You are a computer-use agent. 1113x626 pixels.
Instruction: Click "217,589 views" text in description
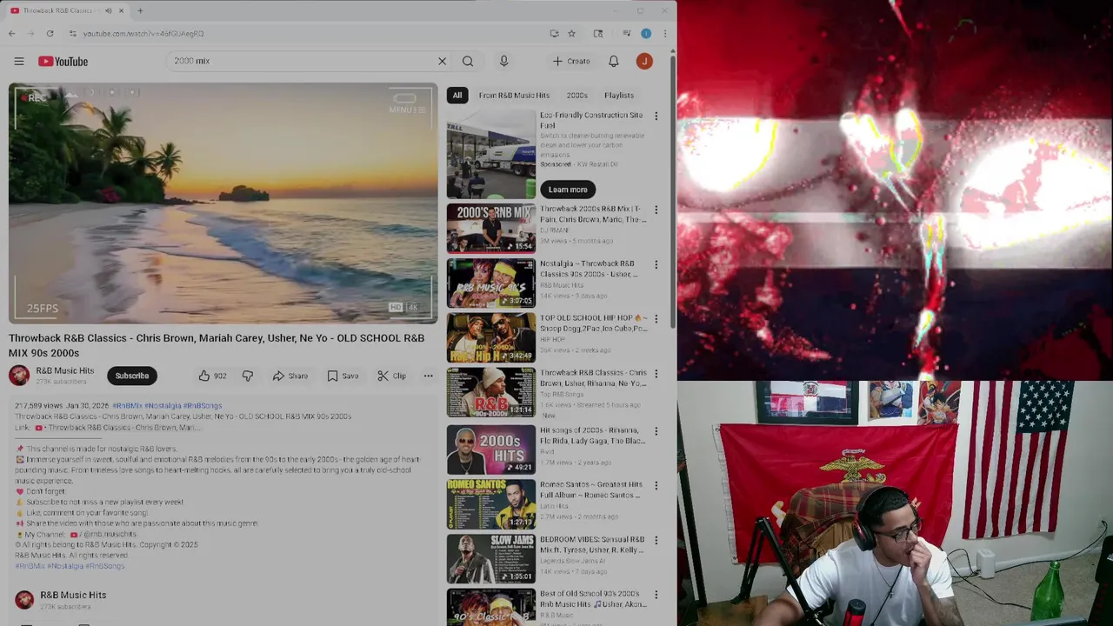tap(38, 406)
